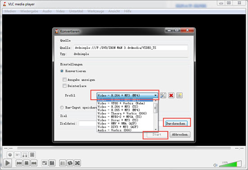Toggle loop mode icon
Screen dimensions: 248x170
70,163
